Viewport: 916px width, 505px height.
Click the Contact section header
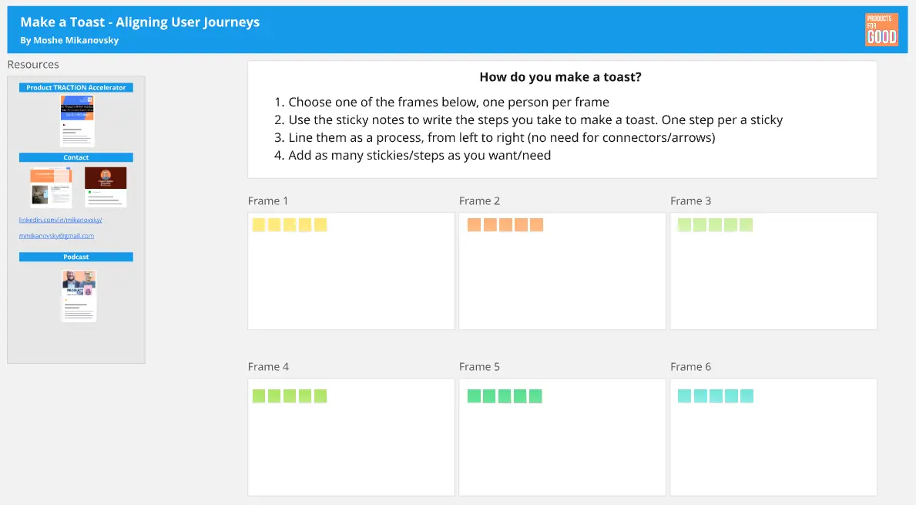76,157
